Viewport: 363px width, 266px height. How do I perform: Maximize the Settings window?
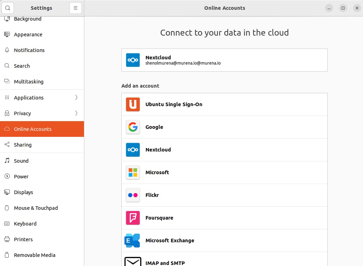pyautogui.click(x=343, y=8)
